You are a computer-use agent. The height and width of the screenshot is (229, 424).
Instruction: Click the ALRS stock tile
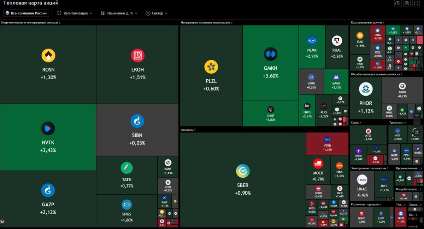pyautogui.click(x=324, y=110)
